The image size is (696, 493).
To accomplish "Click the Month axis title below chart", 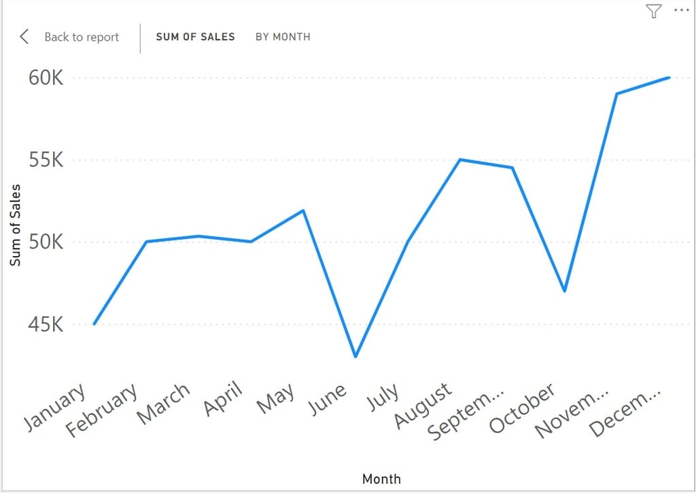I will click(x=381, y=478).
